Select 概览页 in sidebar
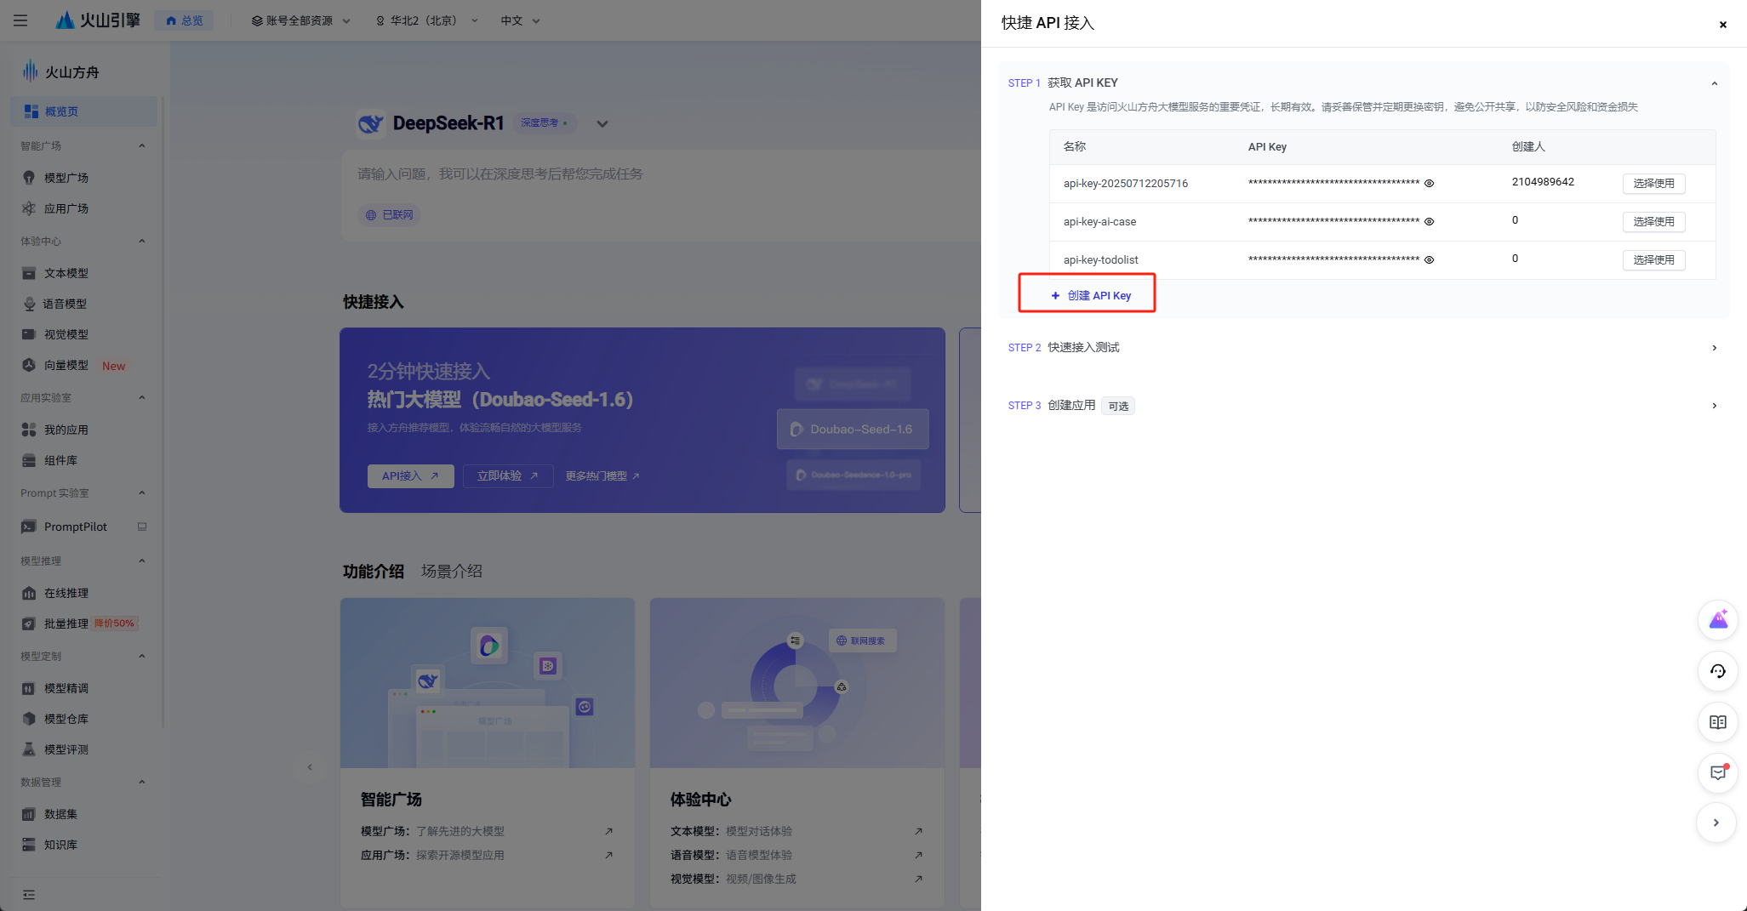Viewport: 1747px width, 911px height. tap(83, 111)
